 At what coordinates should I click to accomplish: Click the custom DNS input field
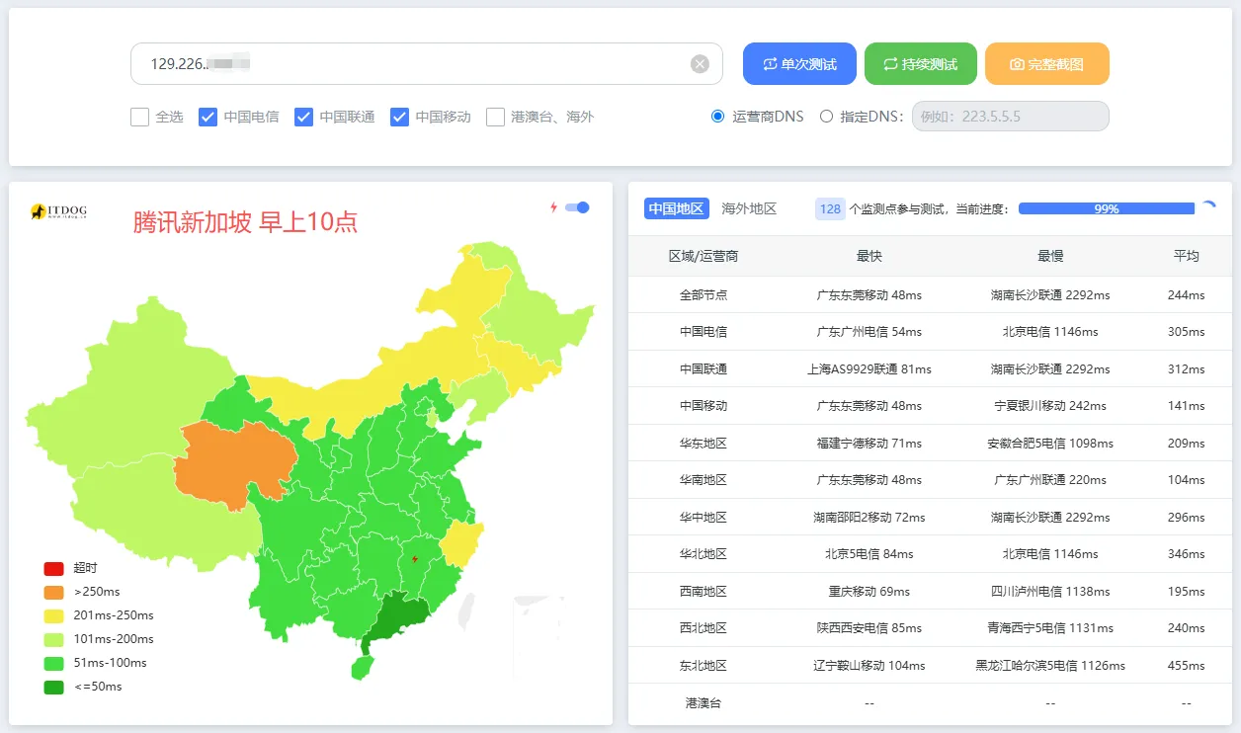1010,117
